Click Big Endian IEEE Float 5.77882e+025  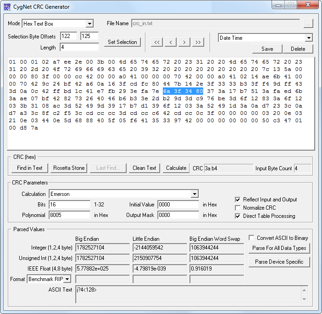(102, 269)
